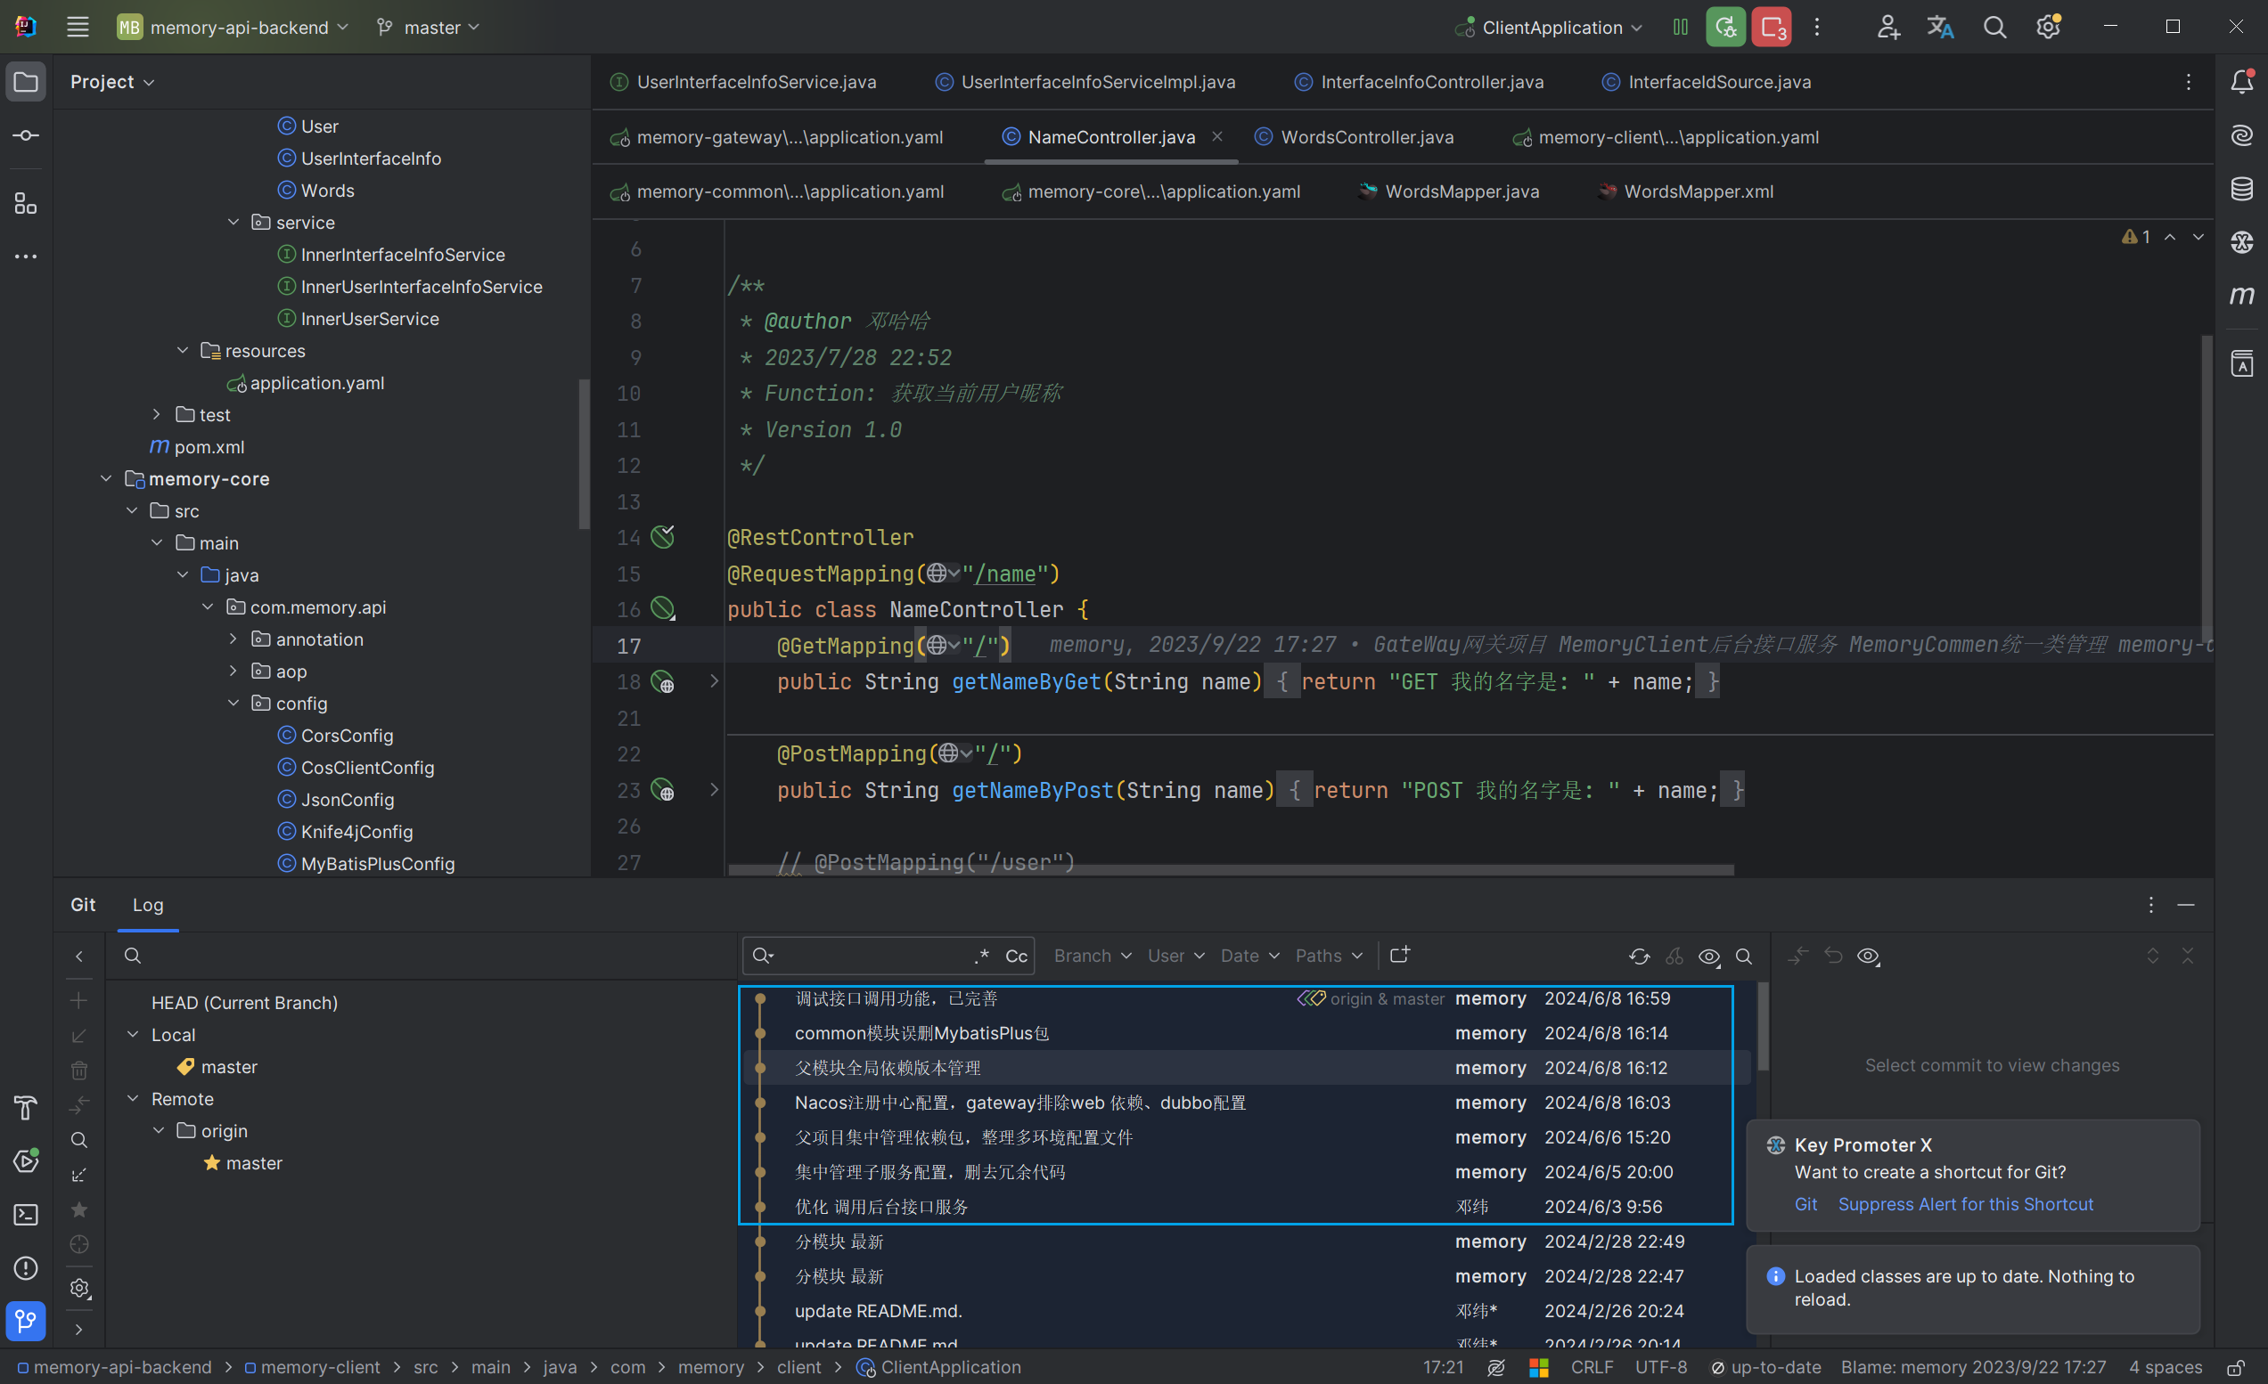Open the Notifications bell icon
This screenshot has height=1384, width=2268.
(x=2241, y=82)
